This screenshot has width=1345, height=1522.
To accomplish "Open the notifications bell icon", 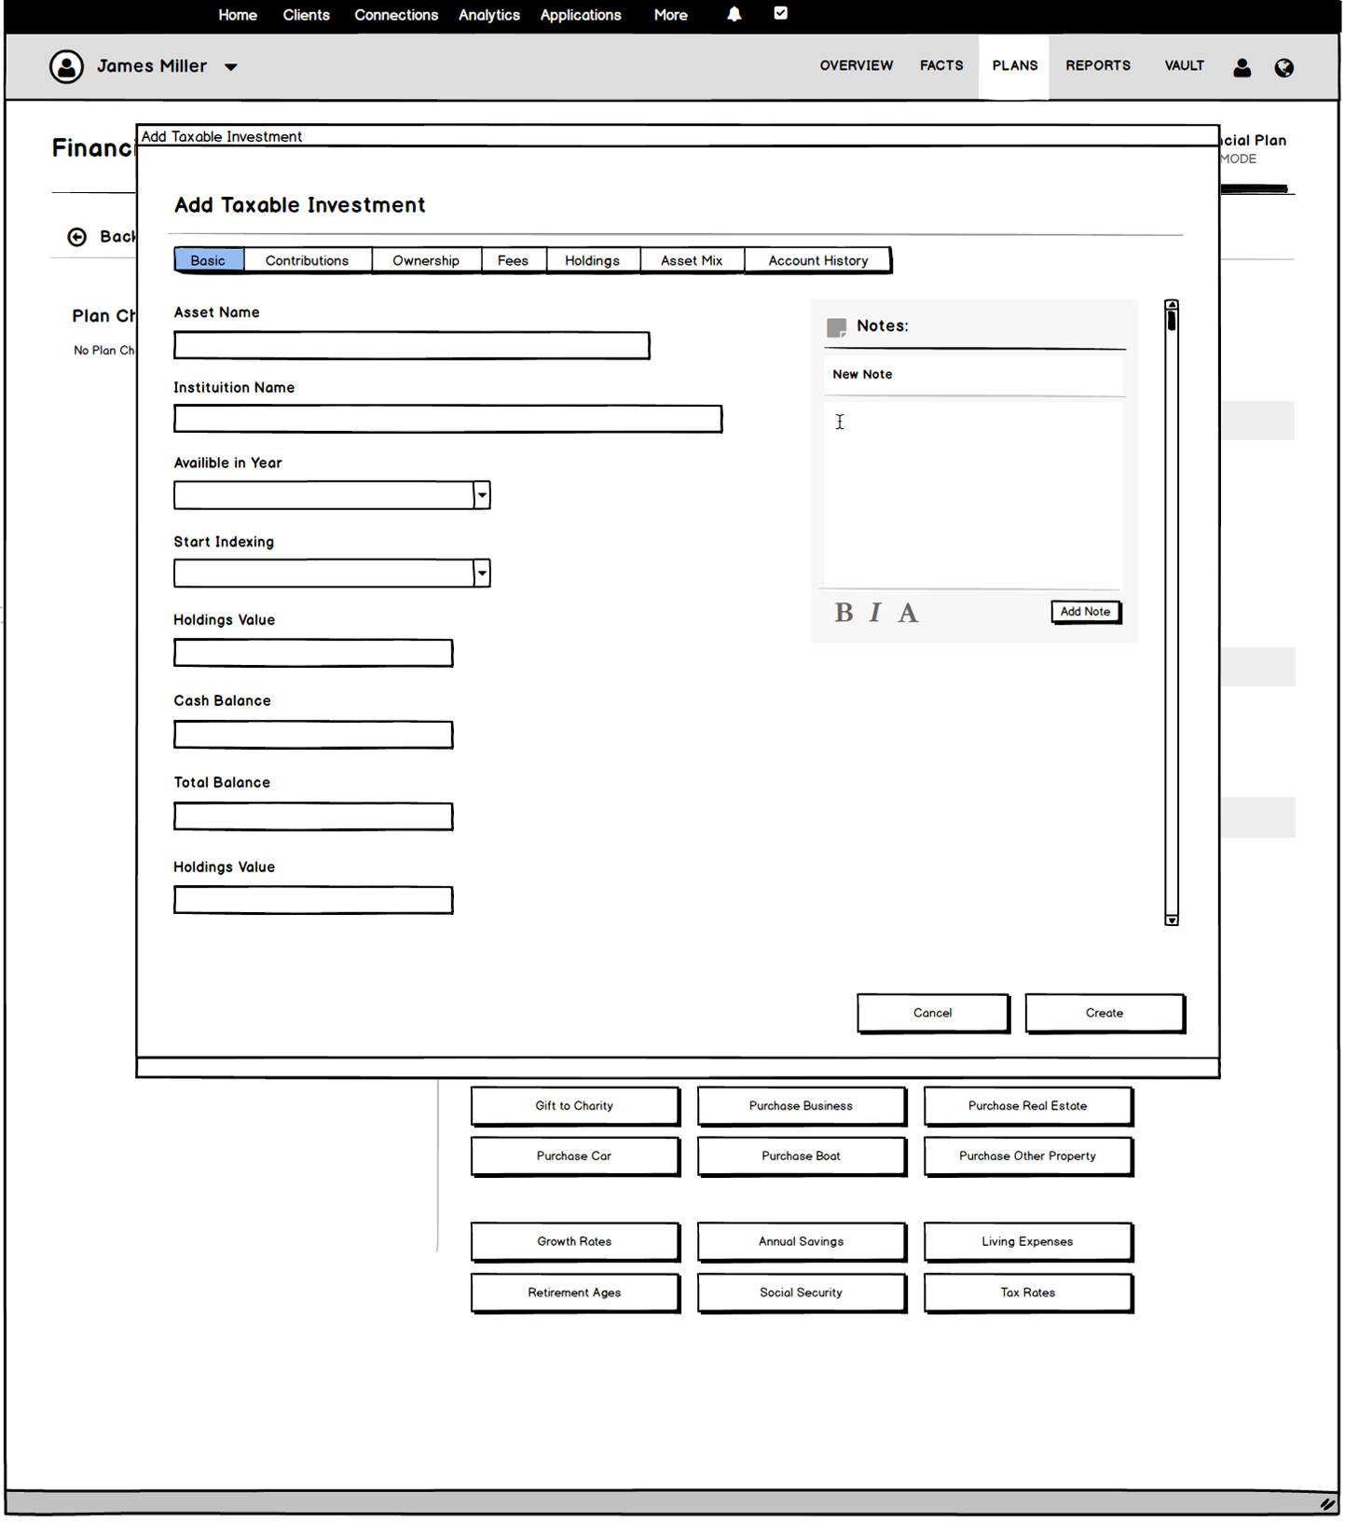I will tap(734, 14).
